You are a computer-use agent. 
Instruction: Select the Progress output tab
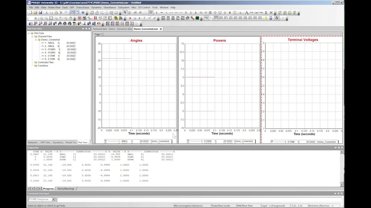(x=48, y=189)
